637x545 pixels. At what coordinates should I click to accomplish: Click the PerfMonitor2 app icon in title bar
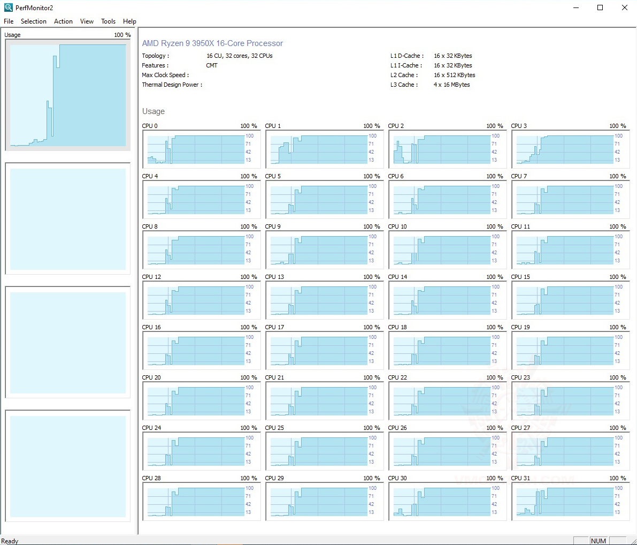point(8,7)
